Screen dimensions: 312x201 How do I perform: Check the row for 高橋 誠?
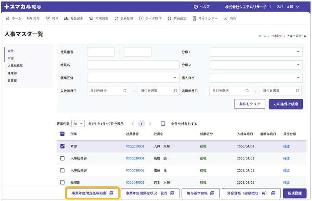pos(62,159)
